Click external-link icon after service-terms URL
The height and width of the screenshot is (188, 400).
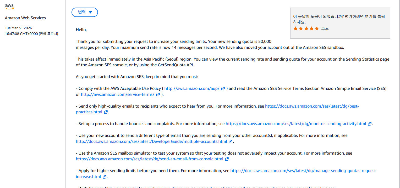158,95
